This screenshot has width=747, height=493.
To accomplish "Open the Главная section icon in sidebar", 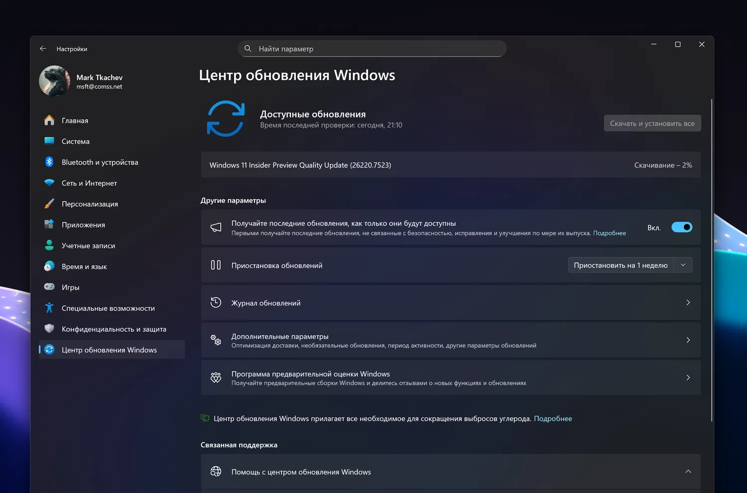I will 49,120.
